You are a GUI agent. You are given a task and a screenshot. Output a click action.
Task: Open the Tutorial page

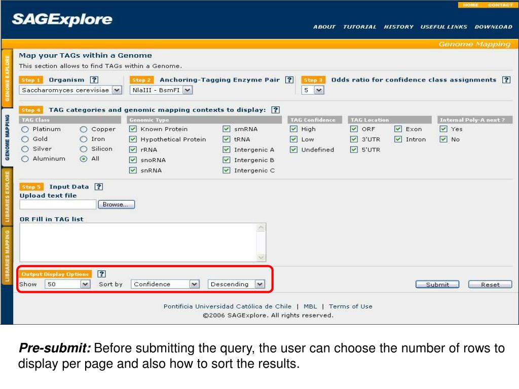(359, 27)
